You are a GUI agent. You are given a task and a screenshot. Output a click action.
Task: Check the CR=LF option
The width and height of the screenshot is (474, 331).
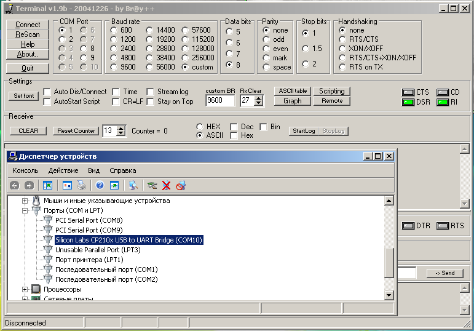(x=116, y=102)
